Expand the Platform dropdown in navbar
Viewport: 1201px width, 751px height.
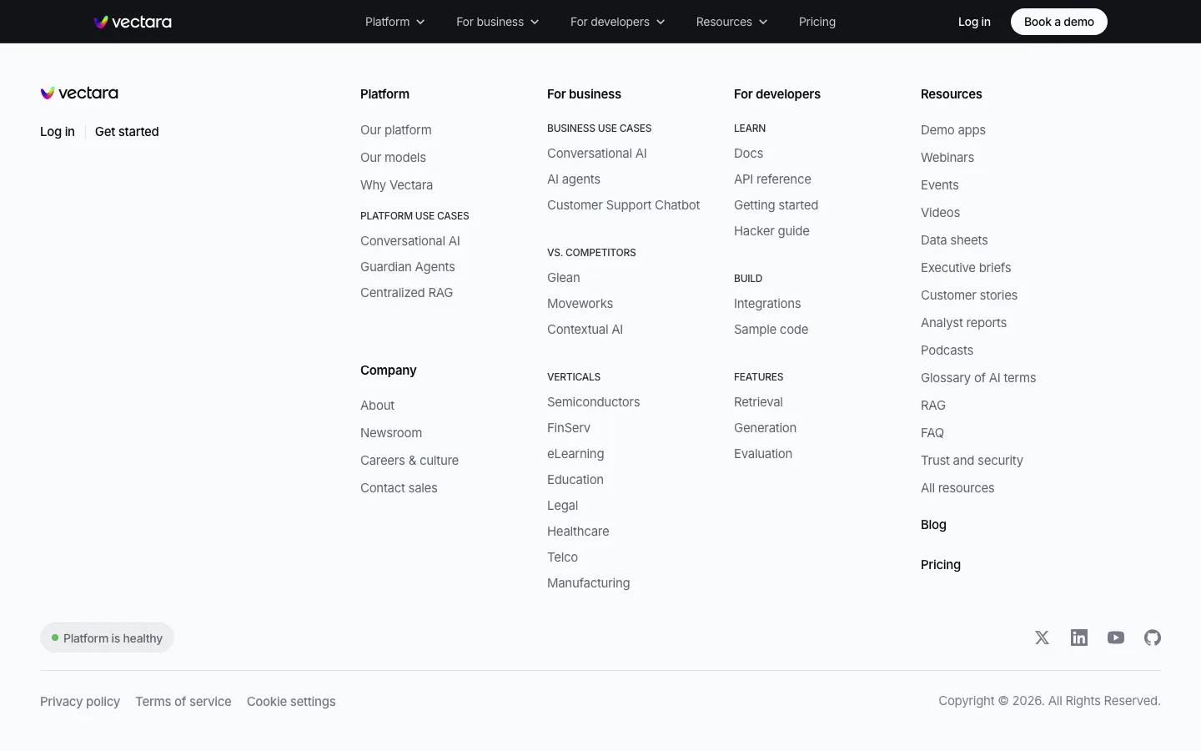coord(395,22)
